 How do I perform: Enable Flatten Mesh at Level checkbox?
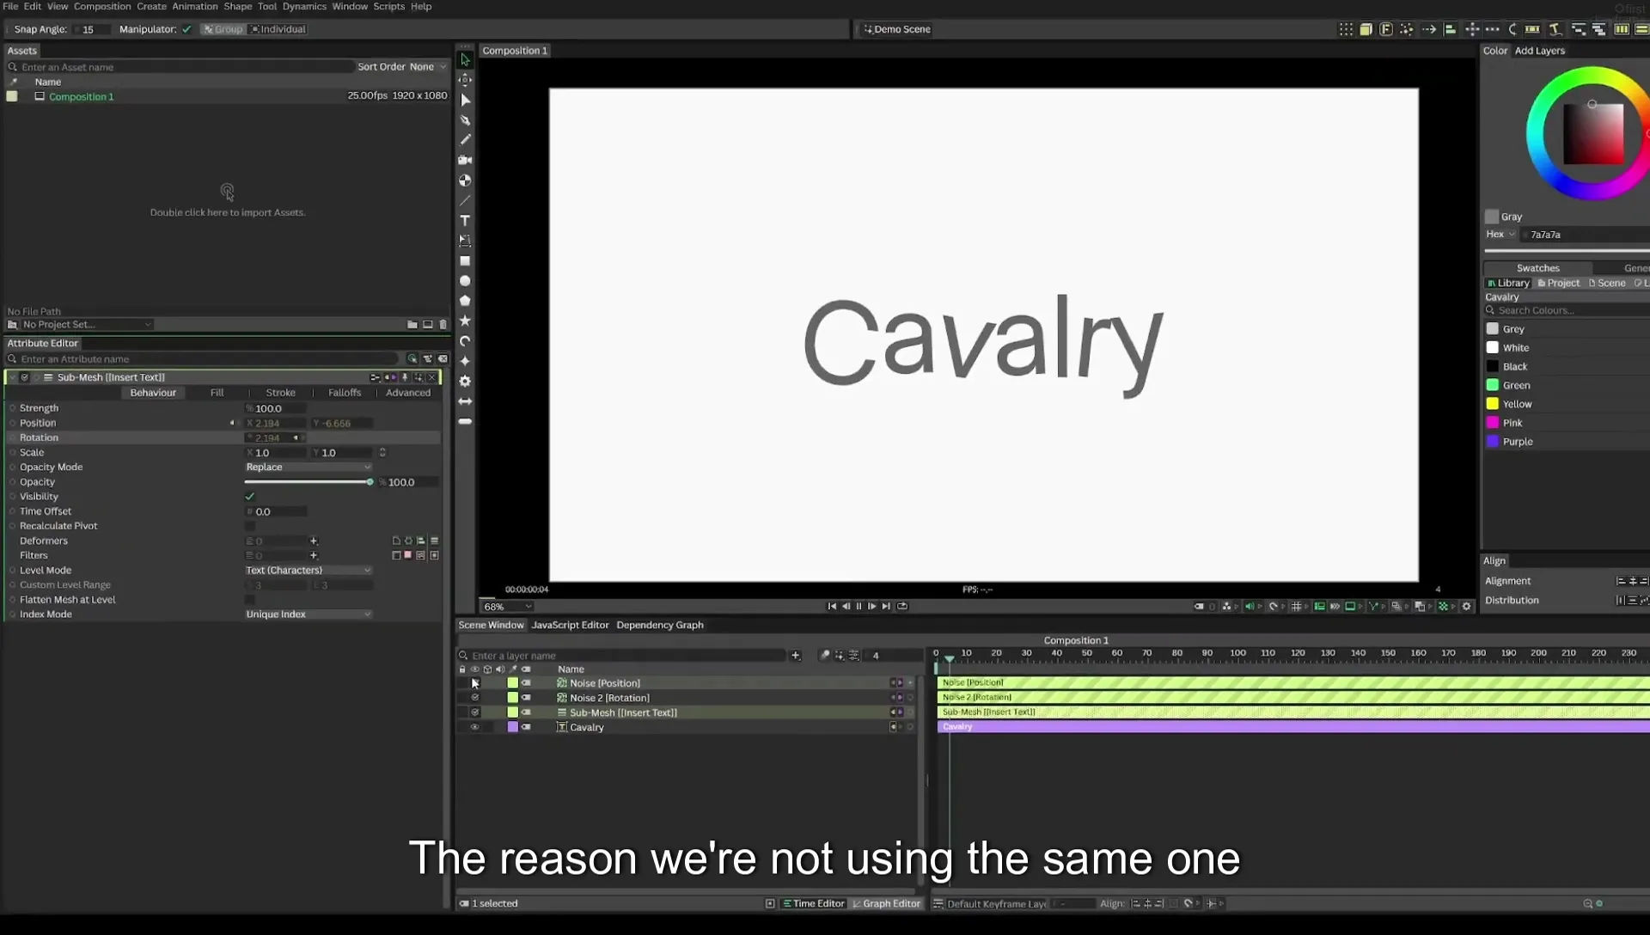[x=250, y=600]
